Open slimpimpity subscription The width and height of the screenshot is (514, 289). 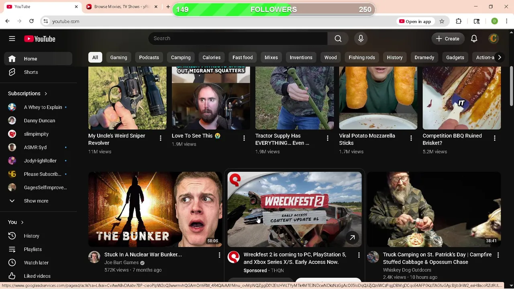pyautogui.click(x=39, y=134)
